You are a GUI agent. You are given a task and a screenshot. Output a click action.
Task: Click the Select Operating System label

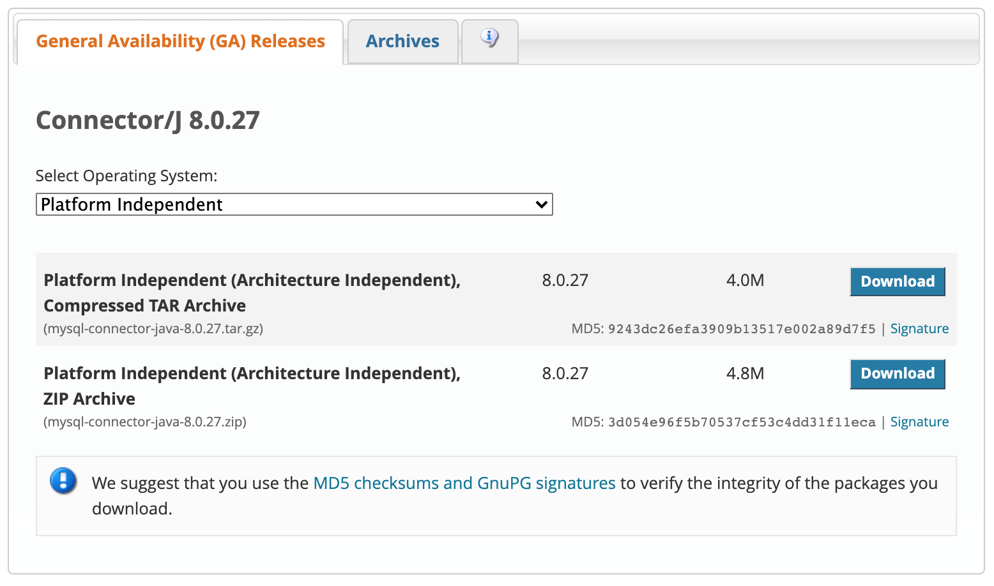(126, 176)
